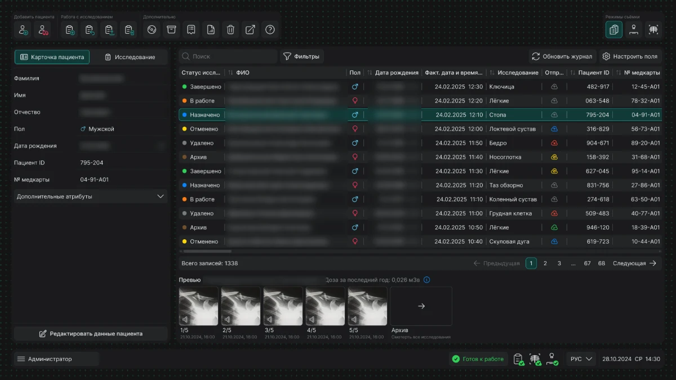Enable the journal list shooting mode
This screenshot has width=676, height=380.
614,30
